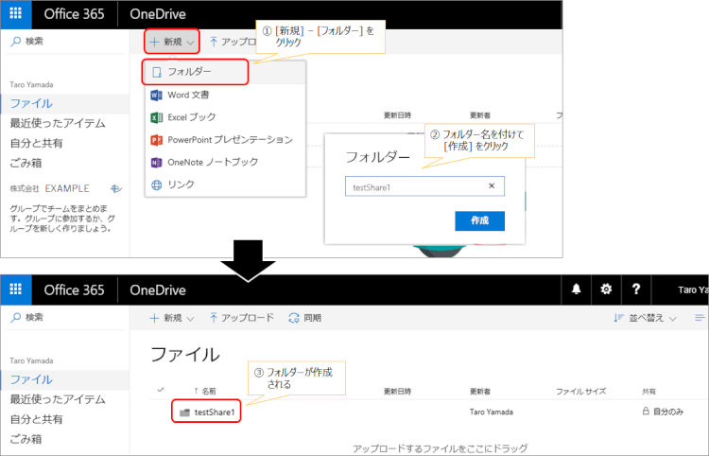Click the OneNote icon in the New menu
The height and width of the screenshot is (456, 709).
coord(156,162)
